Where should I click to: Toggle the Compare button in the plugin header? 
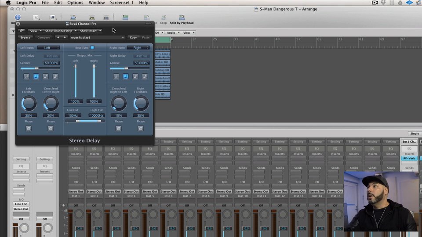(x=44, y=38)
